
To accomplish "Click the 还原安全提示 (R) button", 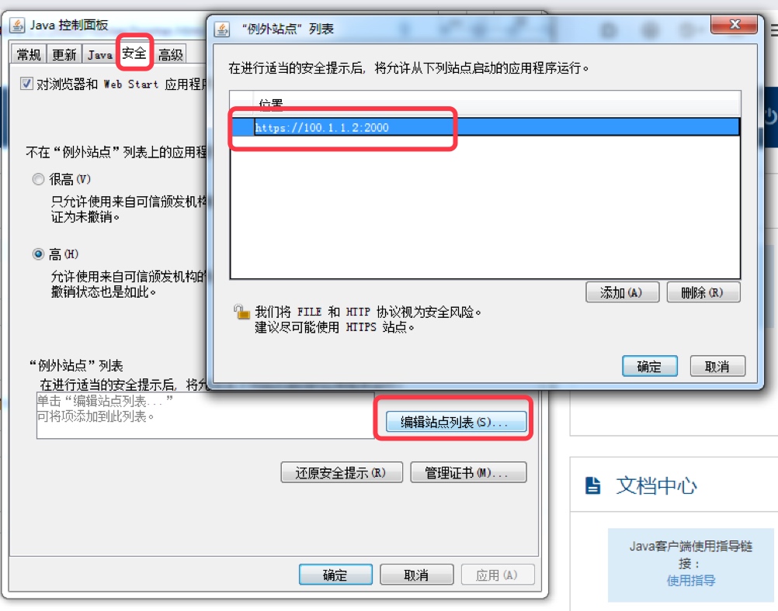I will pyautogui.click(x=342, y=472).
